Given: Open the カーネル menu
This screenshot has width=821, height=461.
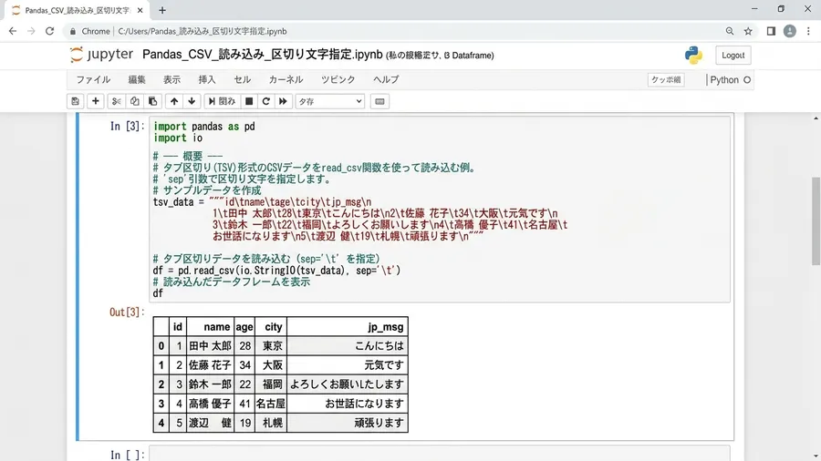Looking at the screenshot, I should click(286, 79).
